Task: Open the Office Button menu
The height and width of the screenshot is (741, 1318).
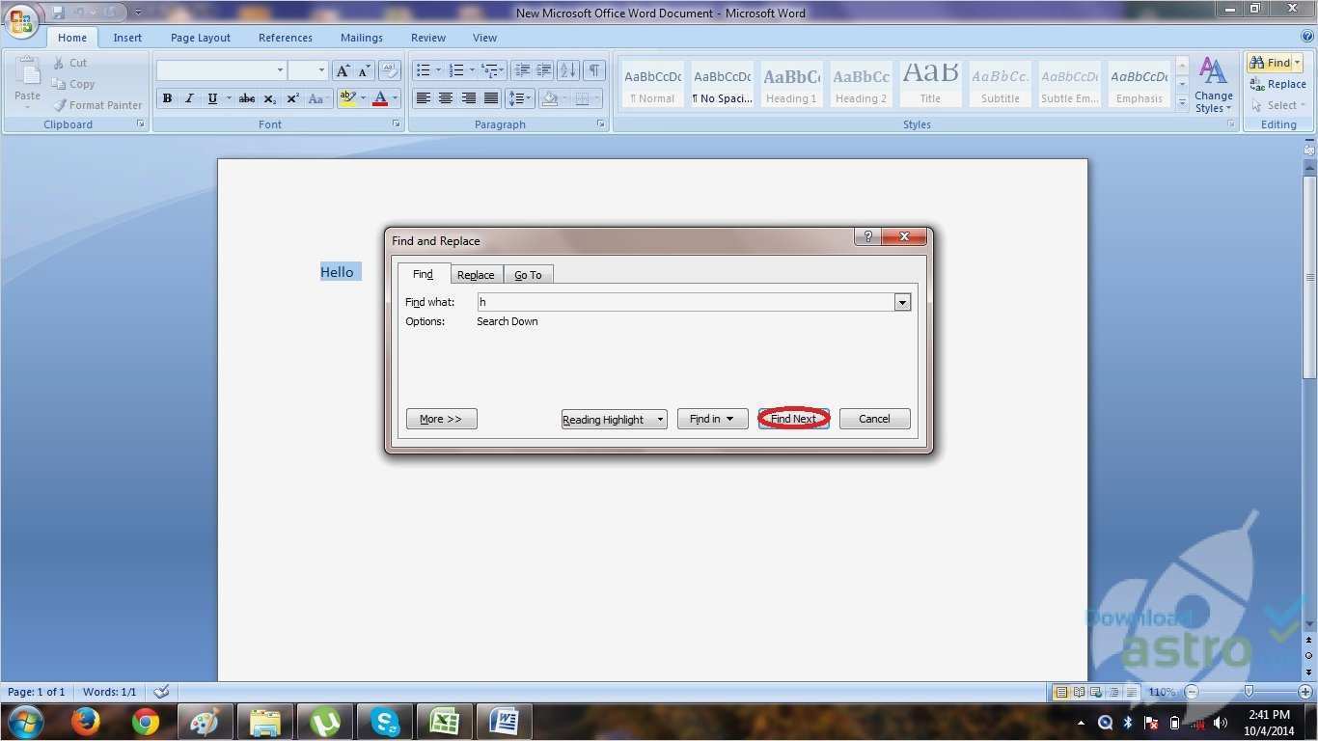Action: [x=20, y=21]
